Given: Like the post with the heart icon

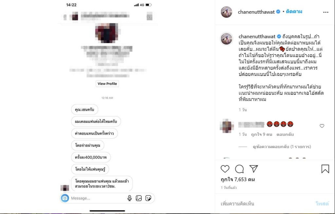Looking at the screenshot, I should pyautogui.click(x=225, y=169).
